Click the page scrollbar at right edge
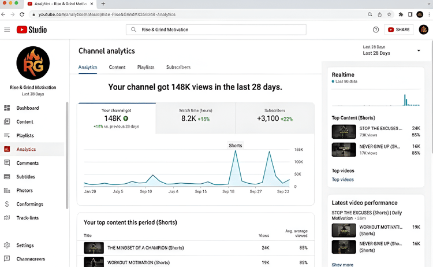 (x=432, y=97)
